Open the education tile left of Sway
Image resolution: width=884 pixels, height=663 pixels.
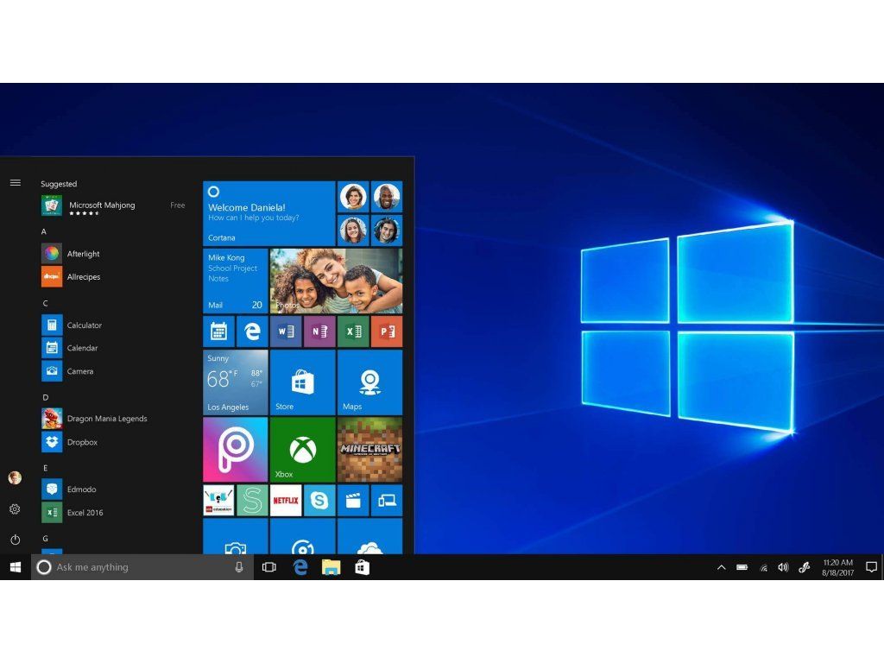[x=218, y=500]
